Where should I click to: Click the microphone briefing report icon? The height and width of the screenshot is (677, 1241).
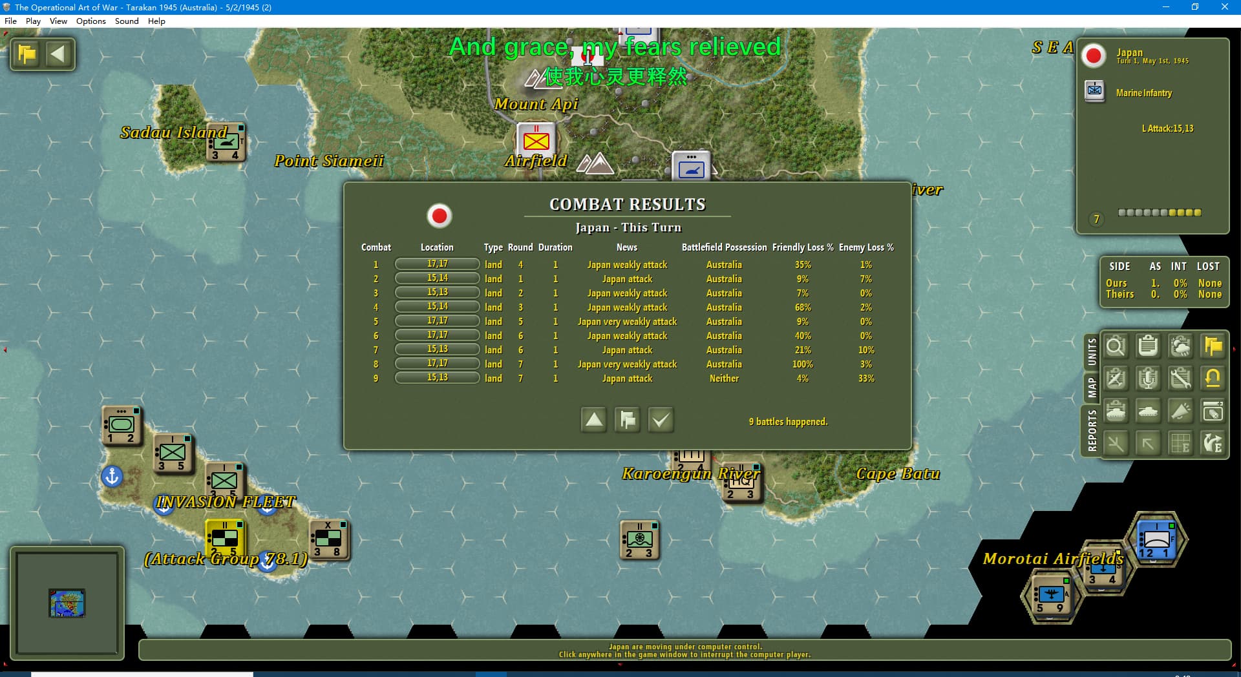click(1148, 379)
